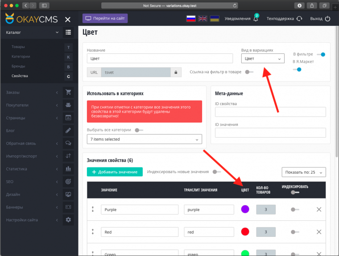Enable 'Выбрать все категории' toggle
The image size is (339, 256).
[x=139, y=130]
